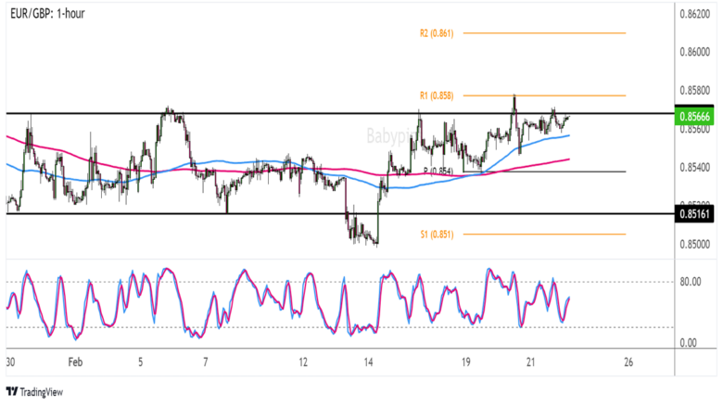Select the S1 (0.851) pivot label
This screenshot has width=723, height=407.
437,235
